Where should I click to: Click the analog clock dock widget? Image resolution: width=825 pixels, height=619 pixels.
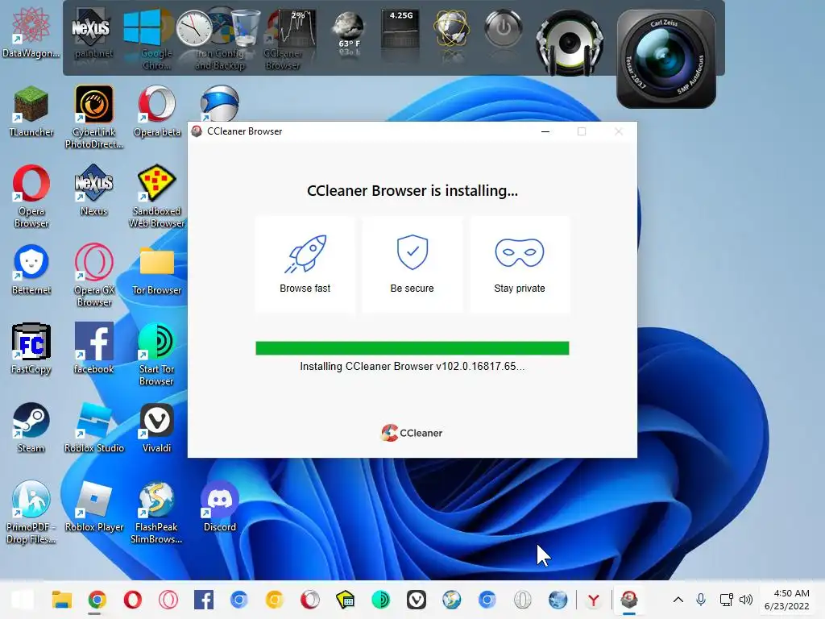[x=193, y=28]
